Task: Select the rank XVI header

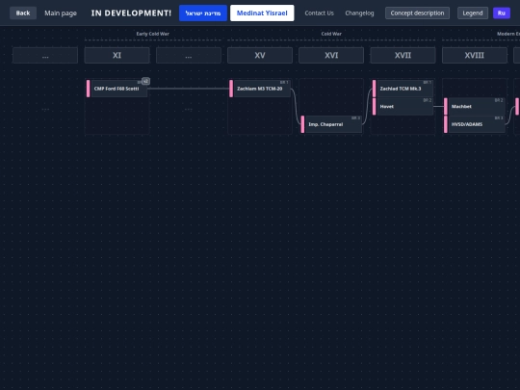Action: [x=331, y=55]
